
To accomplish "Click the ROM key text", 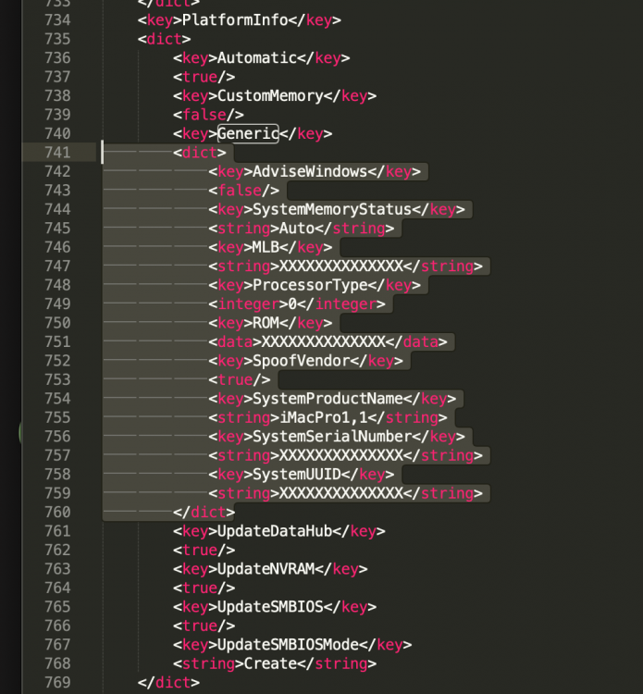I will point(266,323).
